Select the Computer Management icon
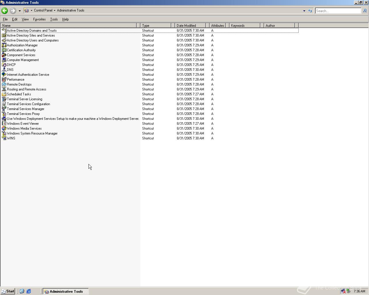Screen dimensions: 369x295 (4, 60)
